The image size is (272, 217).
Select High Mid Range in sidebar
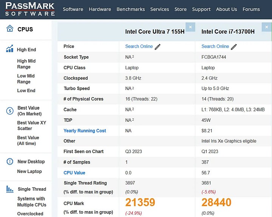tap(26, 64)
